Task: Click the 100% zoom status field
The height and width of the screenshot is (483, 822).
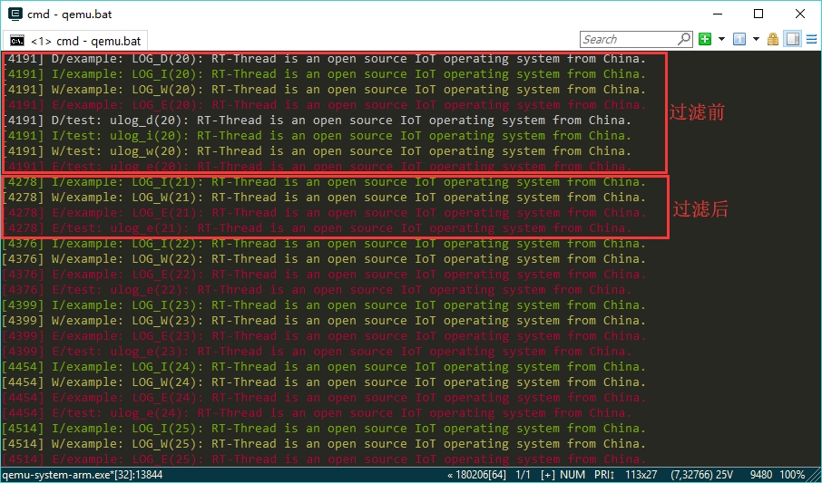Action: 792,475
